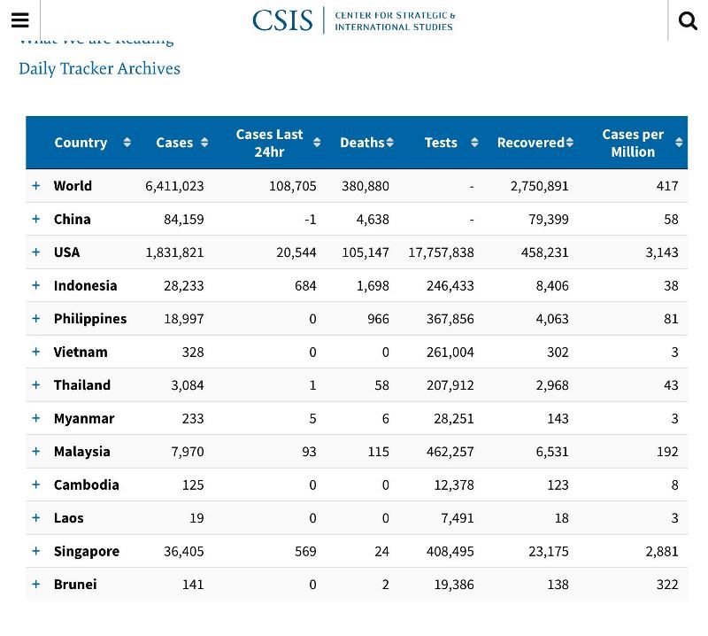Expand the Vietnam row plus icon
The height and width of the screenshot is (636, 708).
coord(36,352)
